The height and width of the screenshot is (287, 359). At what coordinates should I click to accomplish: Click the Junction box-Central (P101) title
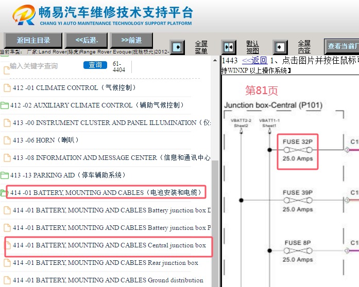click(273, 105)
